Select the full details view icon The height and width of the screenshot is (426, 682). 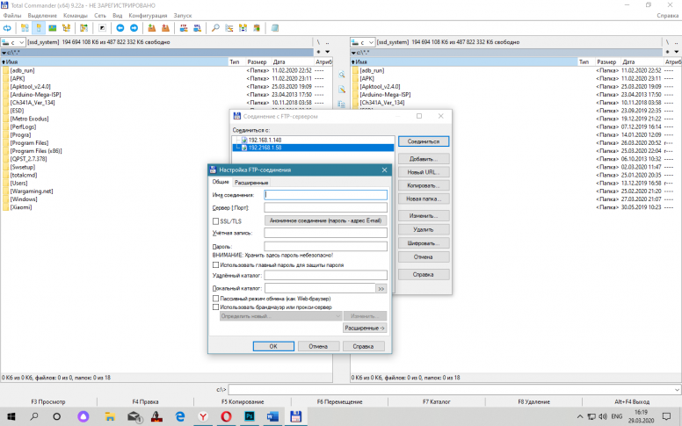point(39,28)
